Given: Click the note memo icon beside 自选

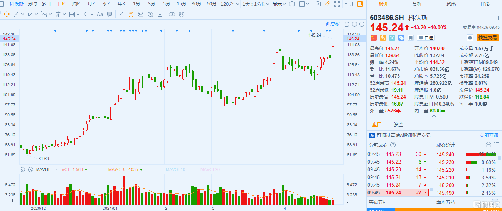Looking at the screenshot, I should (x=411, y=38).
